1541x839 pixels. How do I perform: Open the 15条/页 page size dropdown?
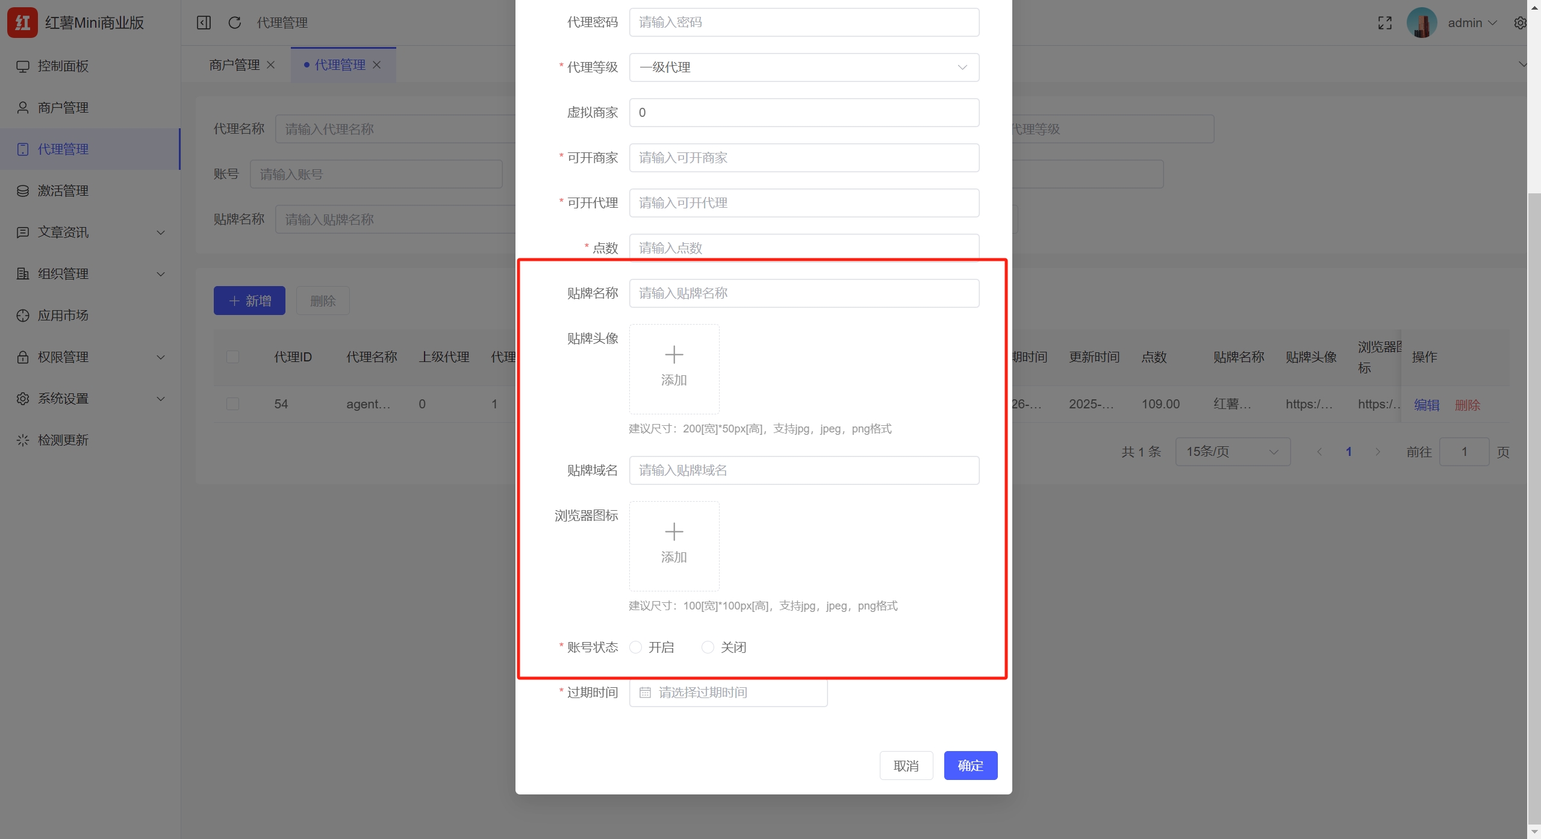click(x=1233, y=451)
